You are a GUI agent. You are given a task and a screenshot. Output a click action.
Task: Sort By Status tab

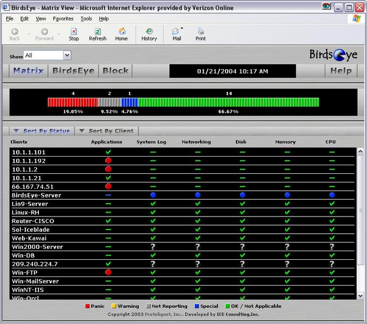[x=42, y=131]
